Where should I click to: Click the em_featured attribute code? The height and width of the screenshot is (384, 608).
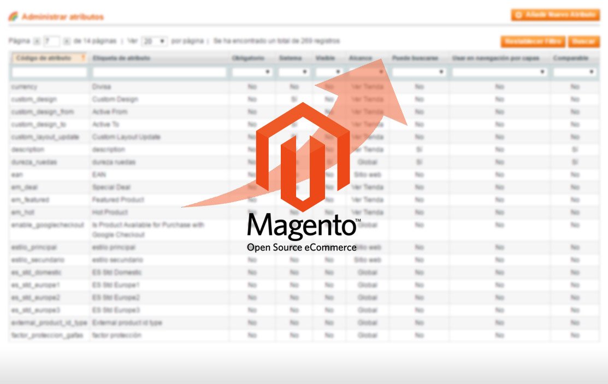(x=30, y=200)
